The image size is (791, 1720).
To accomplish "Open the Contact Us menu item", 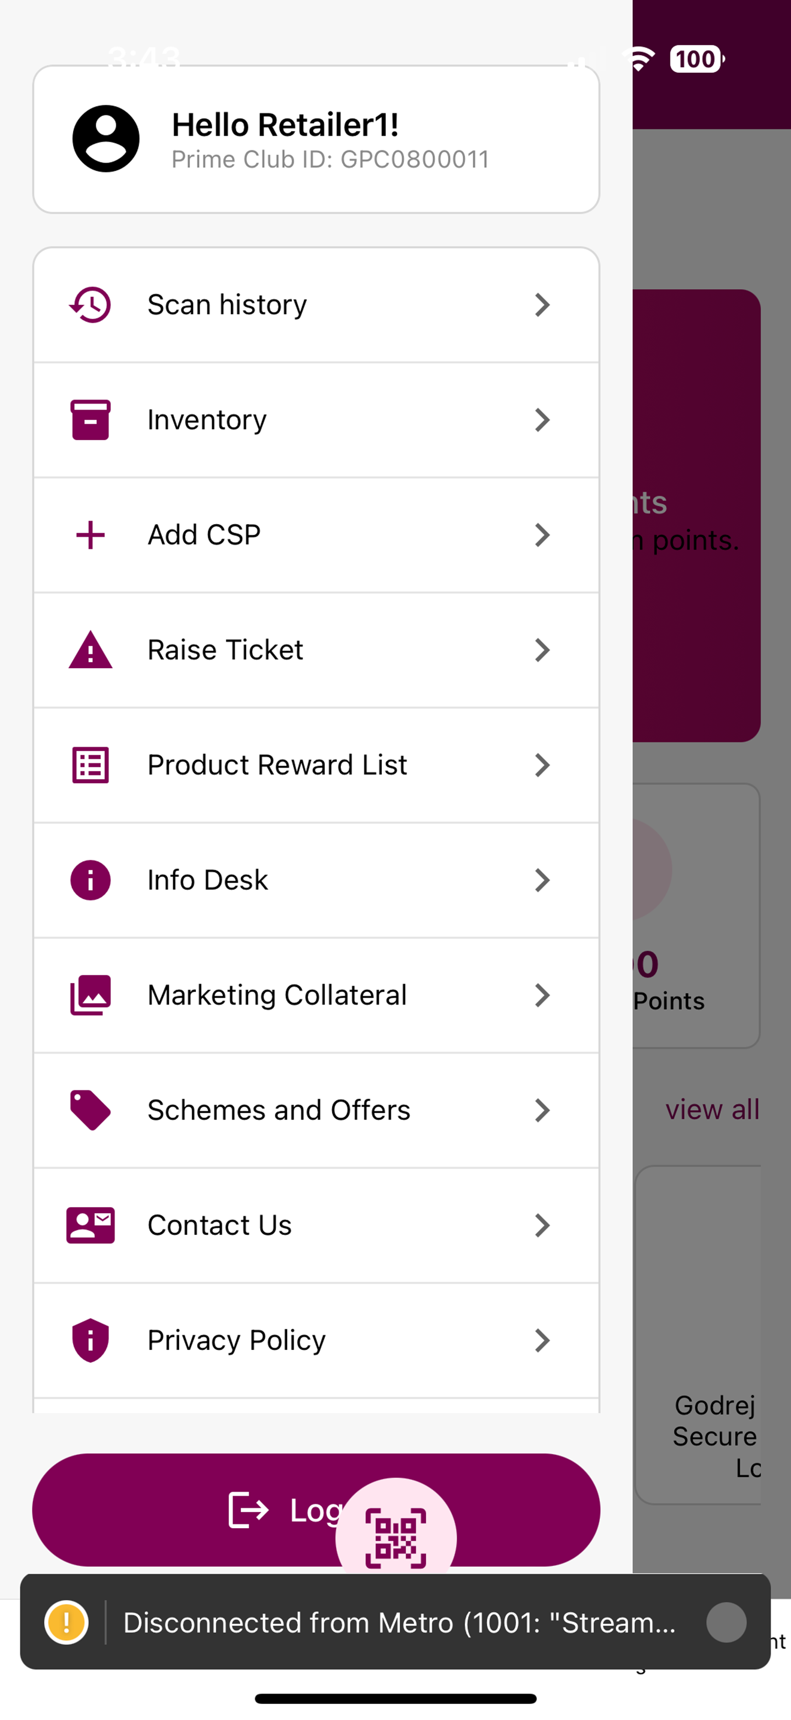I will (316, 1225).
